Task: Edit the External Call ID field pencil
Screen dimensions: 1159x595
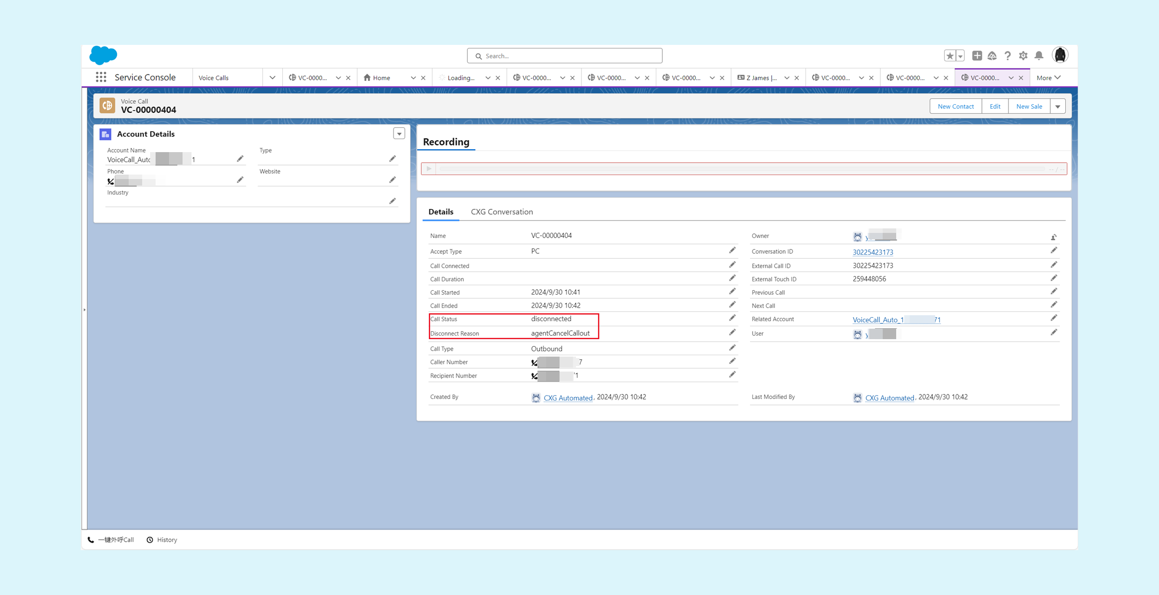Action: pyautogui.click(x=1053, y=265)
